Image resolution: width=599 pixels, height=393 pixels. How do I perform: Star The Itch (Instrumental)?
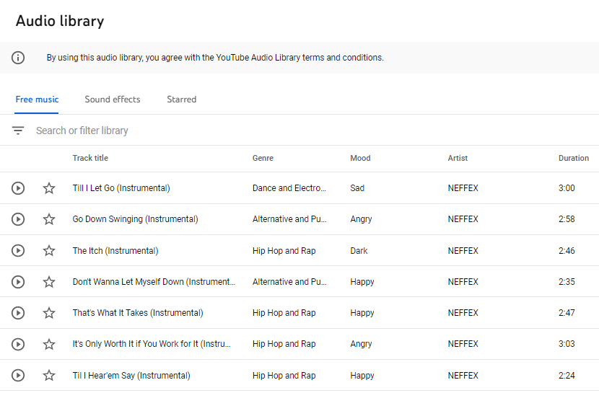[x=49, y=251]
